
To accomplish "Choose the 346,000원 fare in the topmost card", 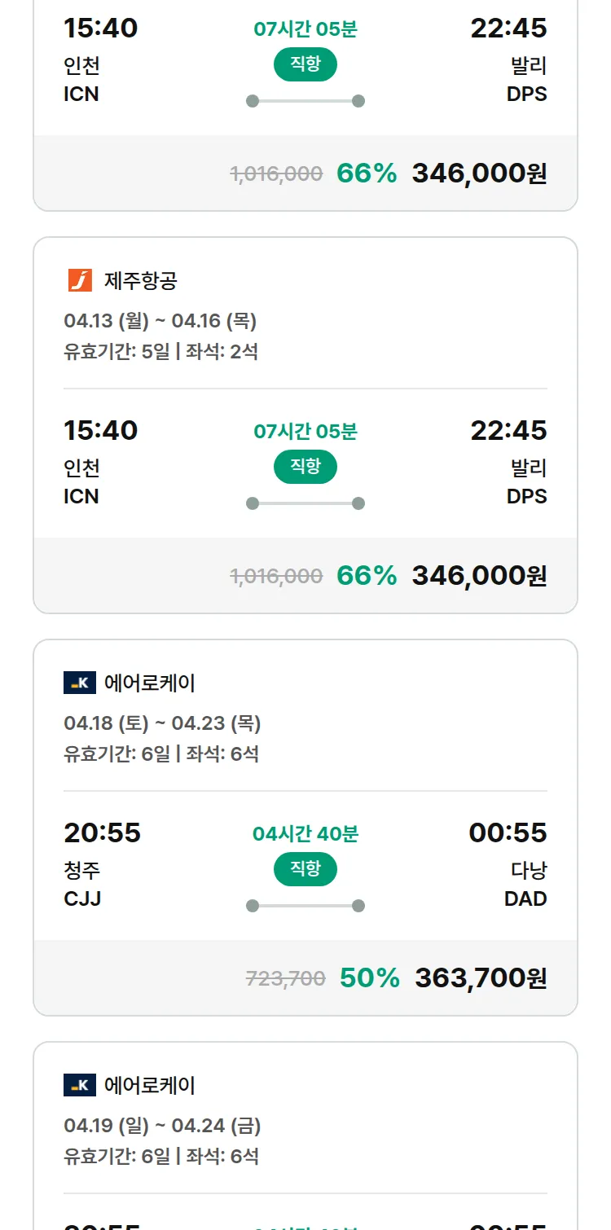I will [x=479, y=173].
